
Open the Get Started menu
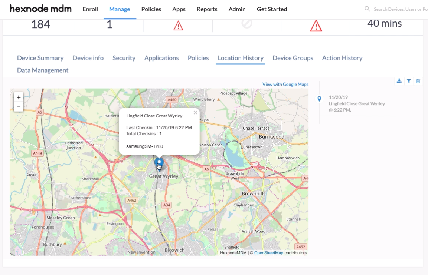272,9
